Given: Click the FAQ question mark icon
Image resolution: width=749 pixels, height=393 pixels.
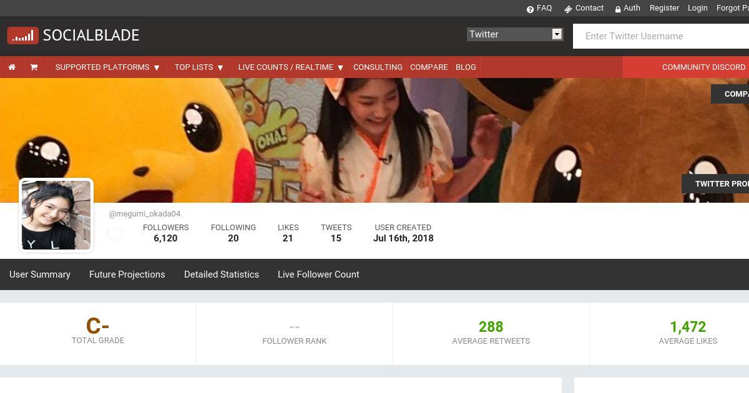Looking at the screenshot, I should [530, 9].
